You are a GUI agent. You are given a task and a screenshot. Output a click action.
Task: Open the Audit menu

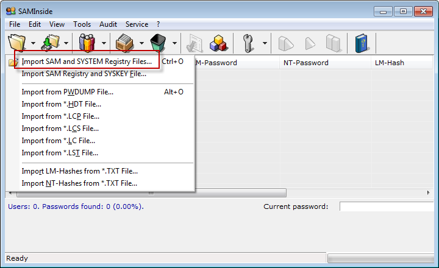click(108, 24)
